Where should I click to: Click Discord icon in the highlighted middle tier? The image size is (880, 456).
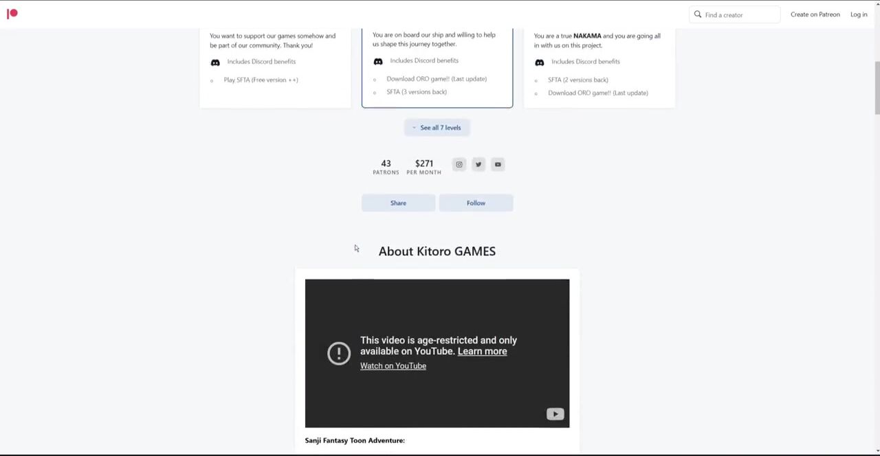coord(378,61)
